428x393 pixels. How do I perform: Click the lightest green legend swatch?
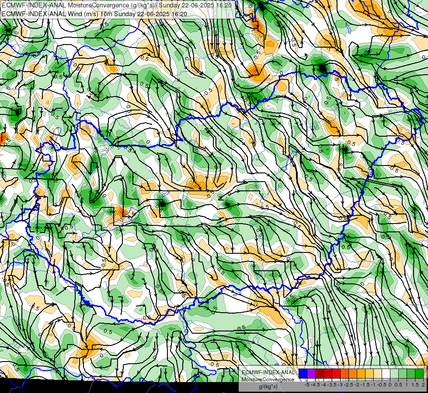coord(394,374)
